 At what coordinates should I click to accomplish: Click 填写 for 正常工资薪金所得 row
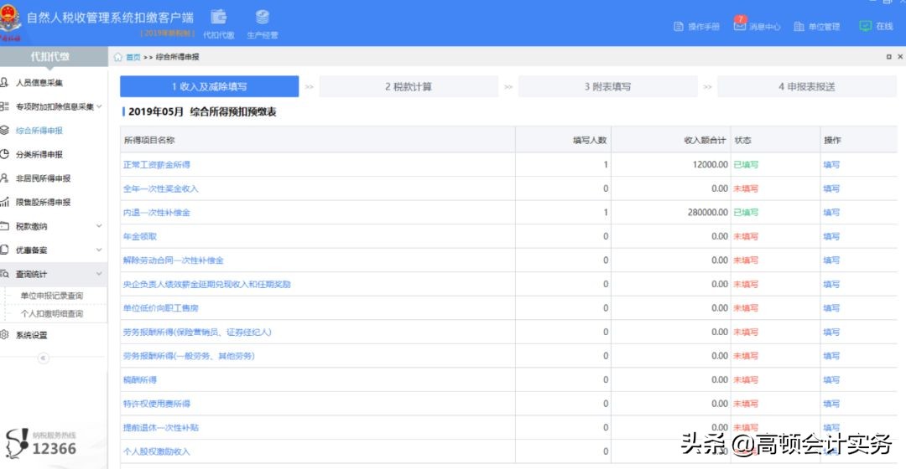(x=831, y=164)
